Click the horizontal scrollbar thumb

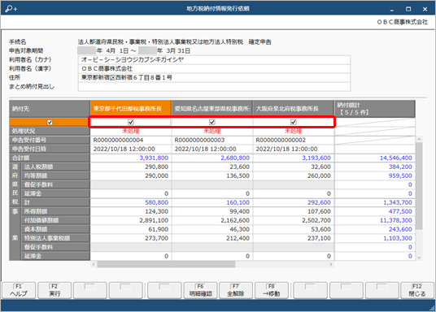tap(166, 264)
